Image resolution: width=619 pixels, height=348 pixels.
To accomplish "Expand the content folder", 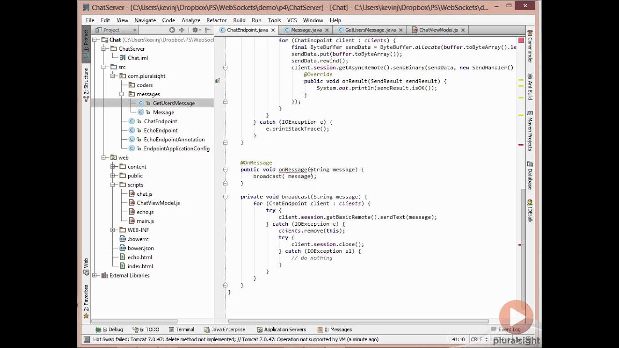I will (113, 167).
